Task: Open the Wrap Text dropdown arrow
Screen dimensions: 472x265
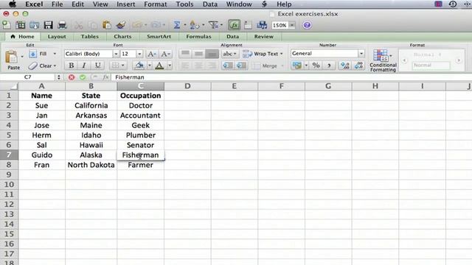Action: [x=282, y=54]
